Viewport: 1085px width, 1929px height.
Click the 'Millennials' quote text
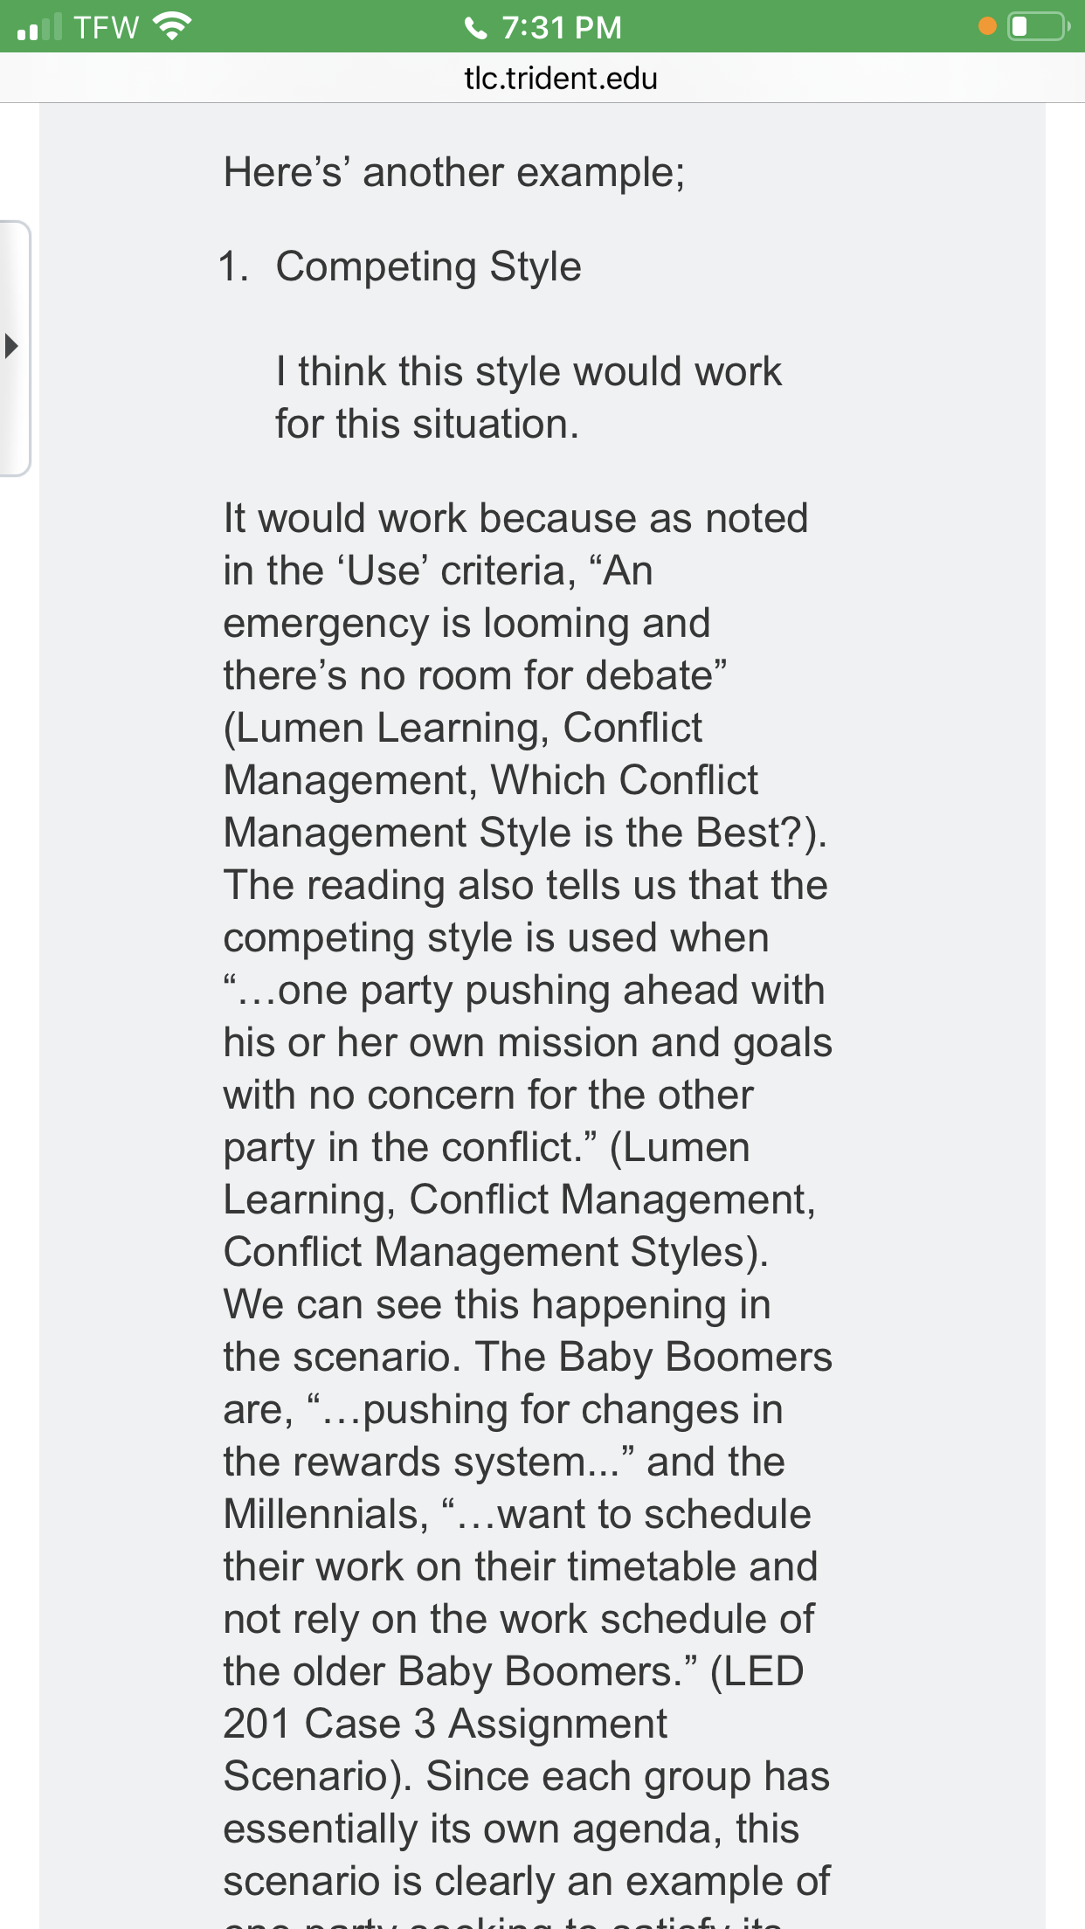[x=517, y=1514]
